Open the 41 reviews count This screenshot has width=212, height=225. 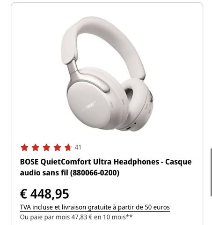click(78, 147)
